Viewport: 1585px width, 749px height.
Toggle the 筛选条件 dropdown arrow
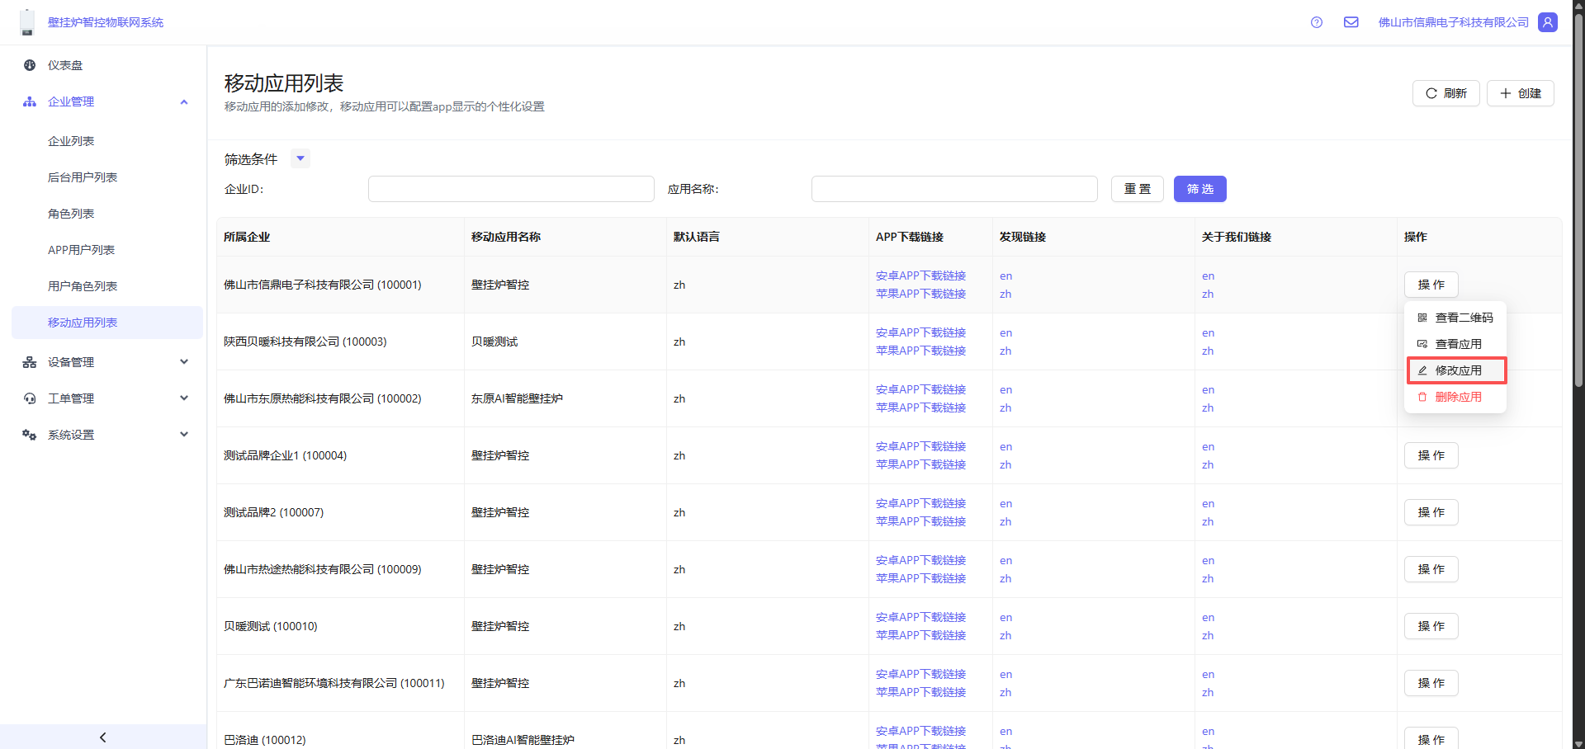(300, 158)
